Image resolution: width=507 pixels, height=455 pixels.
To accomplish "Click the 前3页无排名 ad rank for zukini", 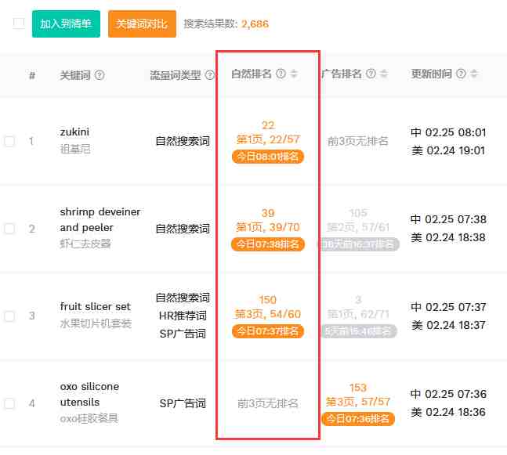I will pyautogui.click(x=358, y=141).
